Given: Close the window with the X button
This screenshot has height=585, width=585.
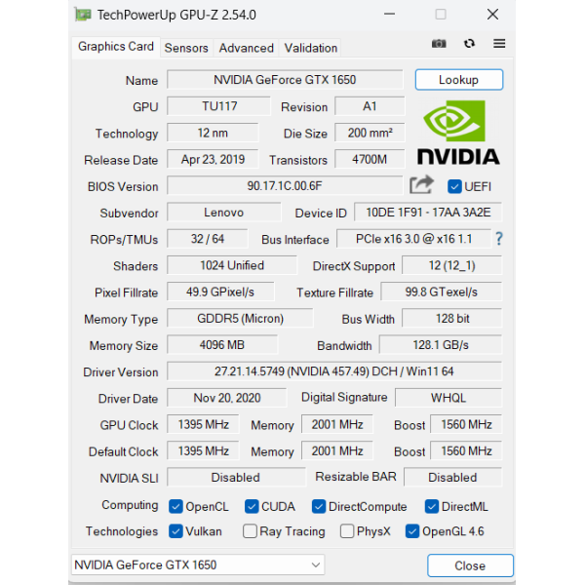Looking at the screenshot, I should coord(492,15).
